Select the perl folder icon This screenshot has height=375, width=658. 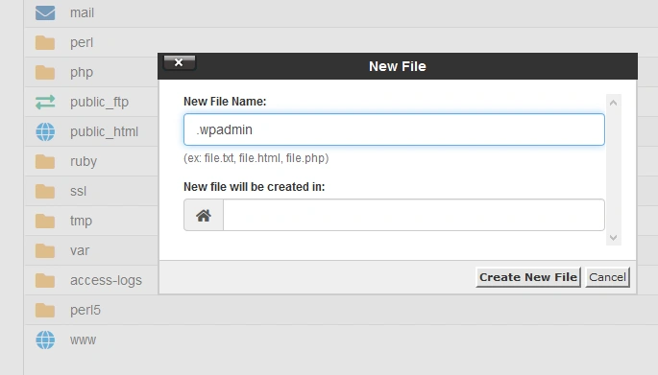click(x=45, y=43)
